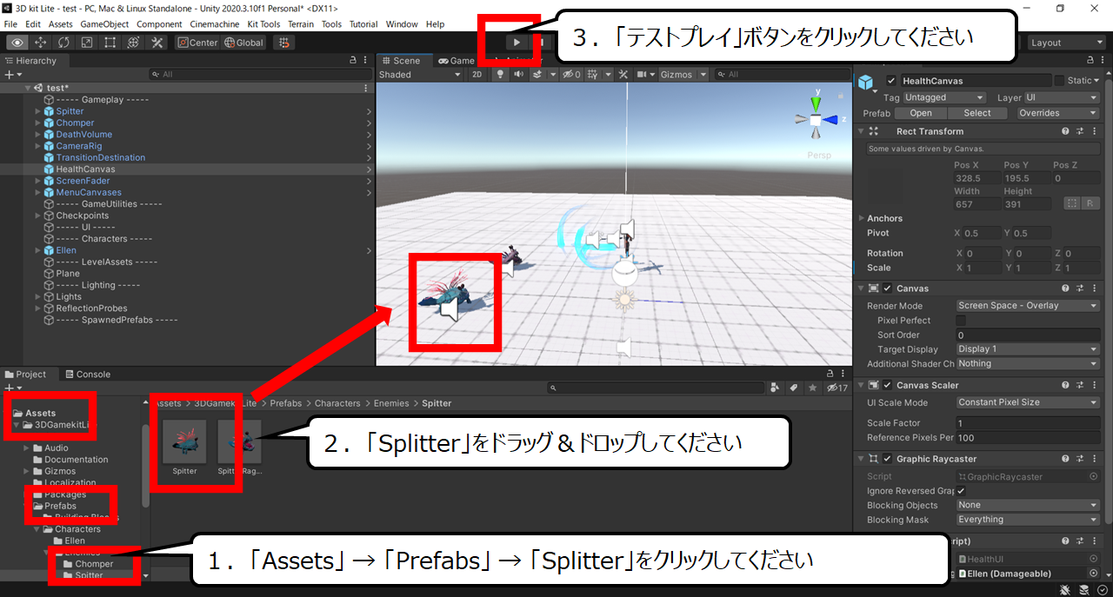Toggle hidden packages counter showing 17
Viewport: 1113px width, 597px height.
click(837, 388)
